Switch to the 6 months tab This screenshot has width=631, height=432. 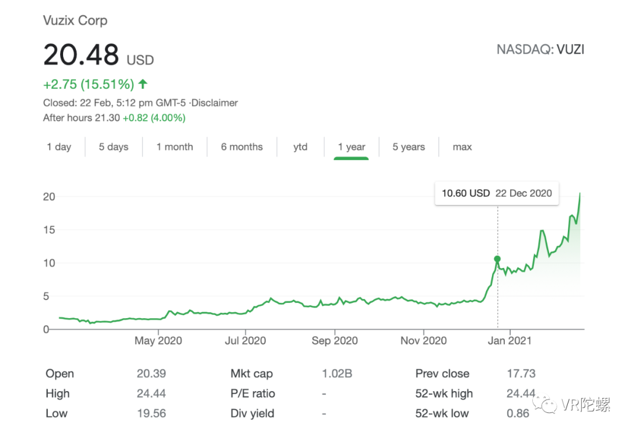click(241, 147)
